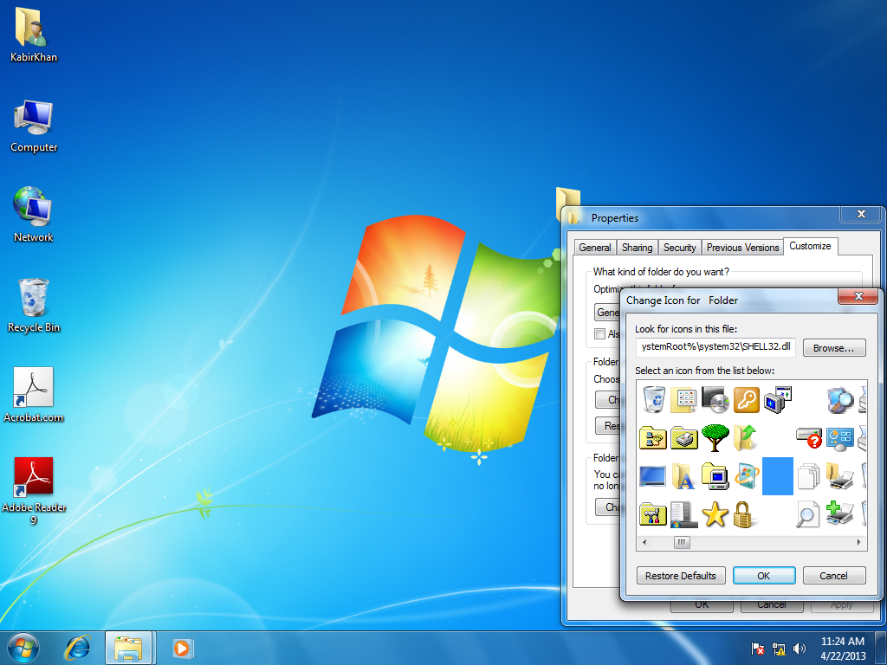This screenshot has width=887, height=665.
Task: Choose the folder with green up arrow icon
Action: point(746,437)
